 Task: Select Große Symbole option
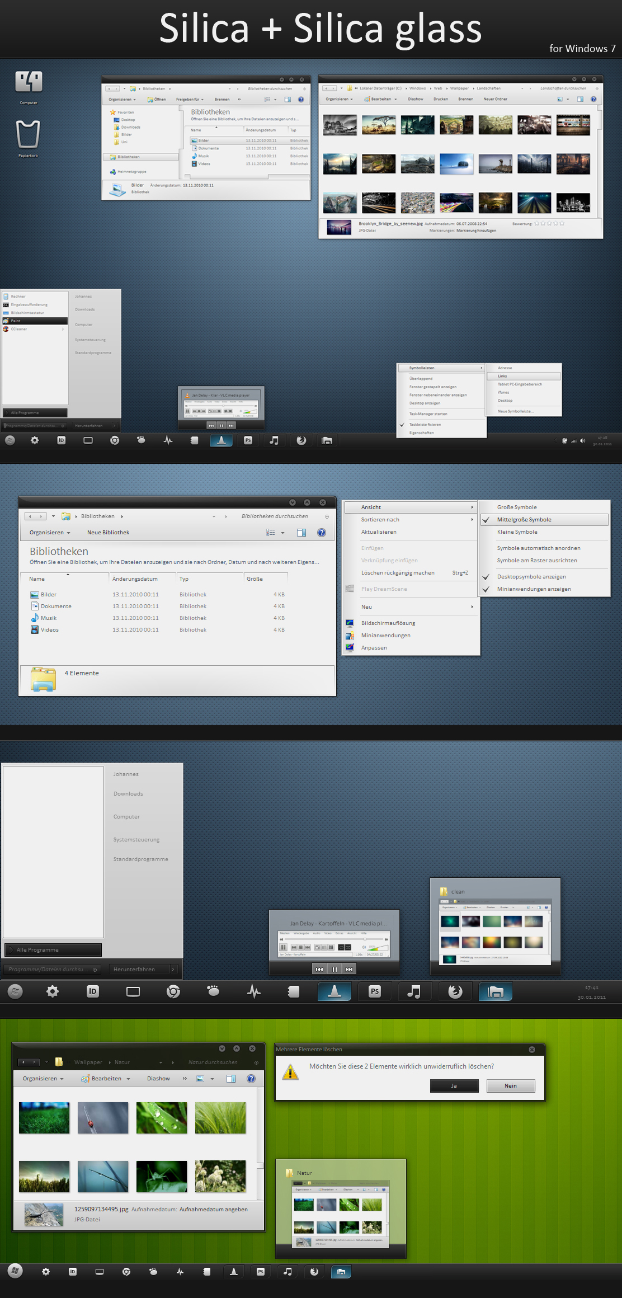[544, 507]
